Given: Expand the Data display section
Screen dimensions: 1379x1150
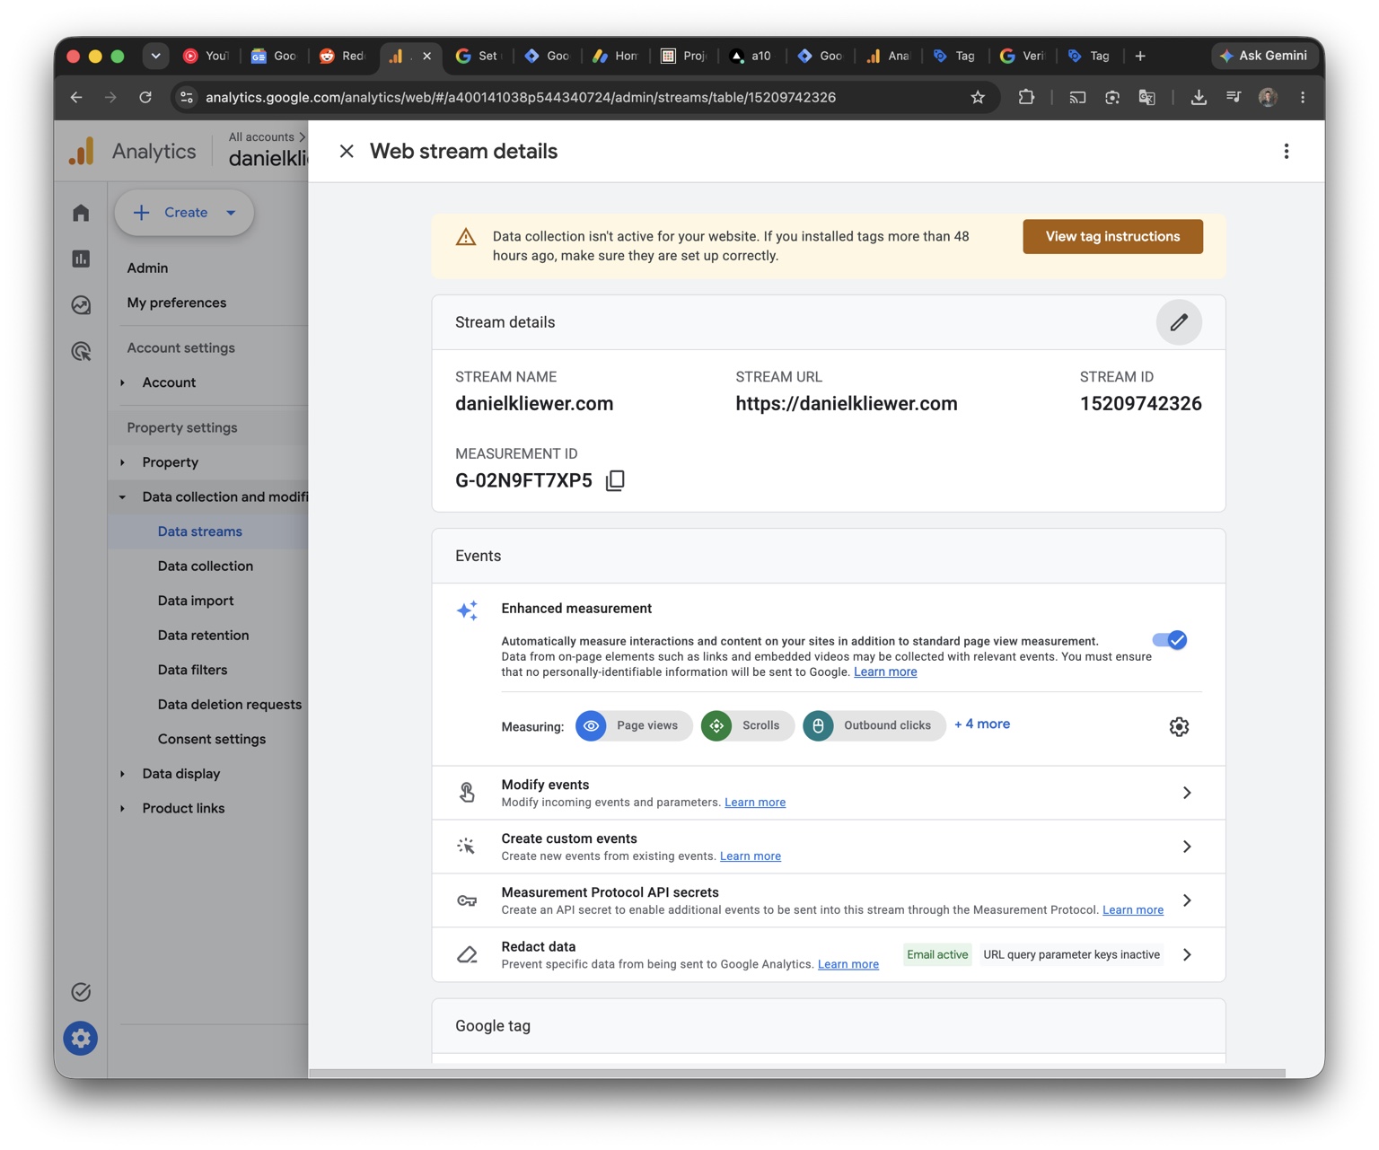Looking at the screenshot, I should 123,774.
